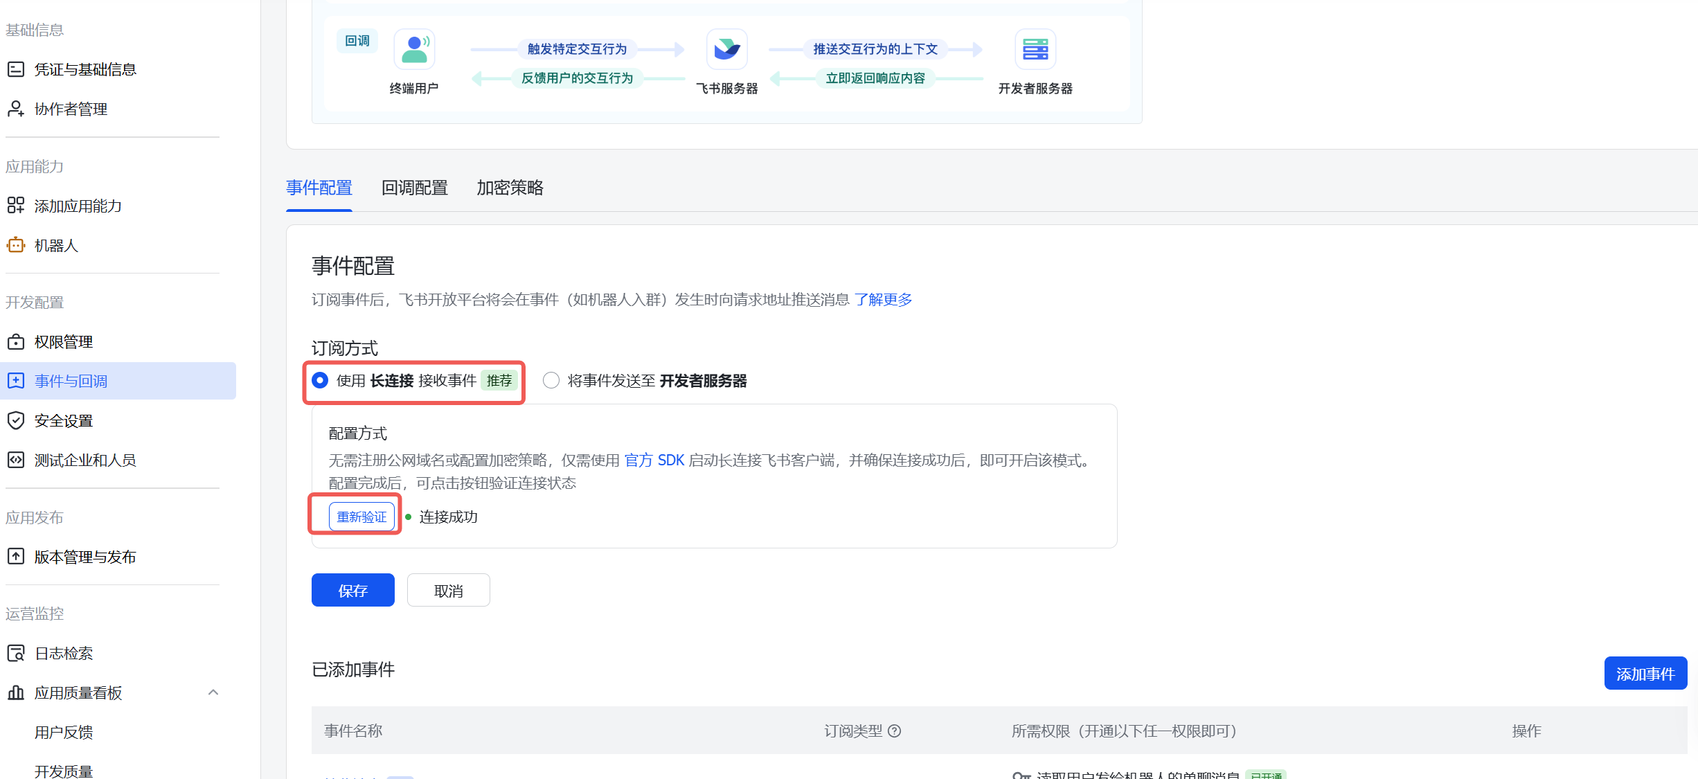Click the events and callbacks sidebar icon
The image size is (1698, 779).
coord(15,381)
